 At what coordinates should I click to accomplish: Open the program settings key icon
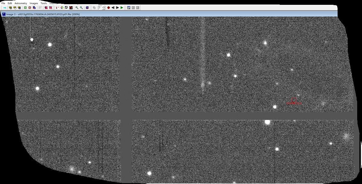(x=5, y=8)
